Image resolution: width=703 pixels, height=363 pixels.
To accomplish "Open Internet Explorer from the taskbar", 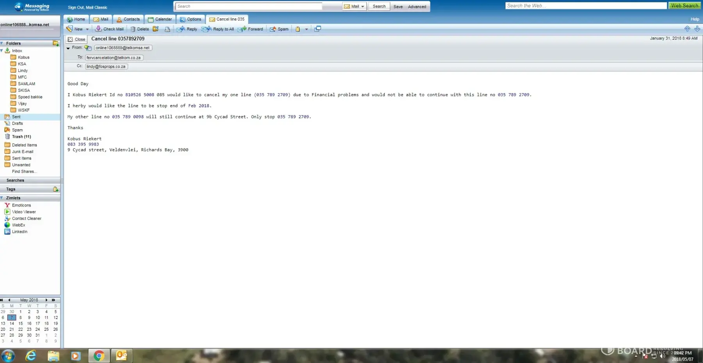I will pos(30,356).
